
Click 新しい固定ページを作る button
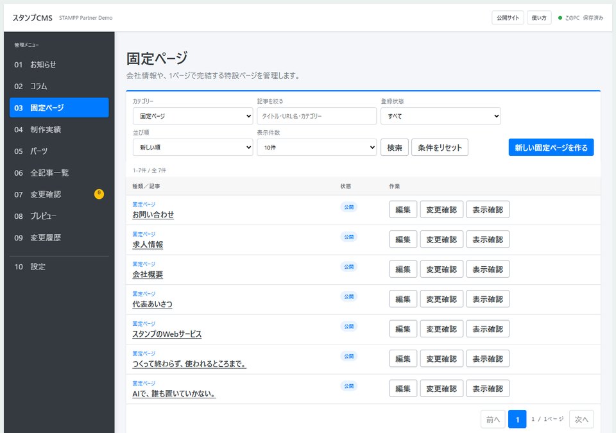coord(551,148)
